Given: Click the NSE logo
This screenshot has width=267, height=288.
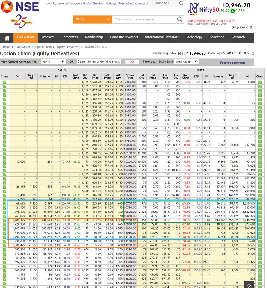Looking at the screenshot, I should [x=20, y=7].
